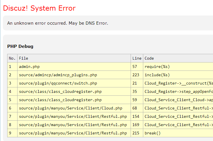Select the 'require(%s)' code cell
The width and height of the screenshot is (213, 141).
tap(178, 66)
